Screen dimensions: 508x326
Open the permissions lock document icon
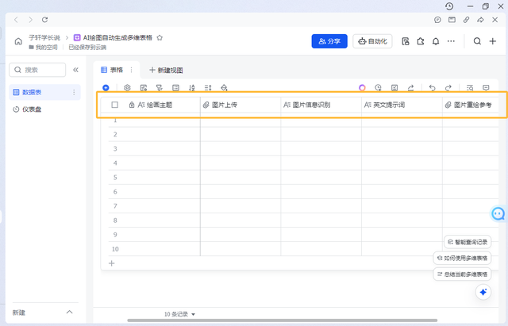point(406,41)
